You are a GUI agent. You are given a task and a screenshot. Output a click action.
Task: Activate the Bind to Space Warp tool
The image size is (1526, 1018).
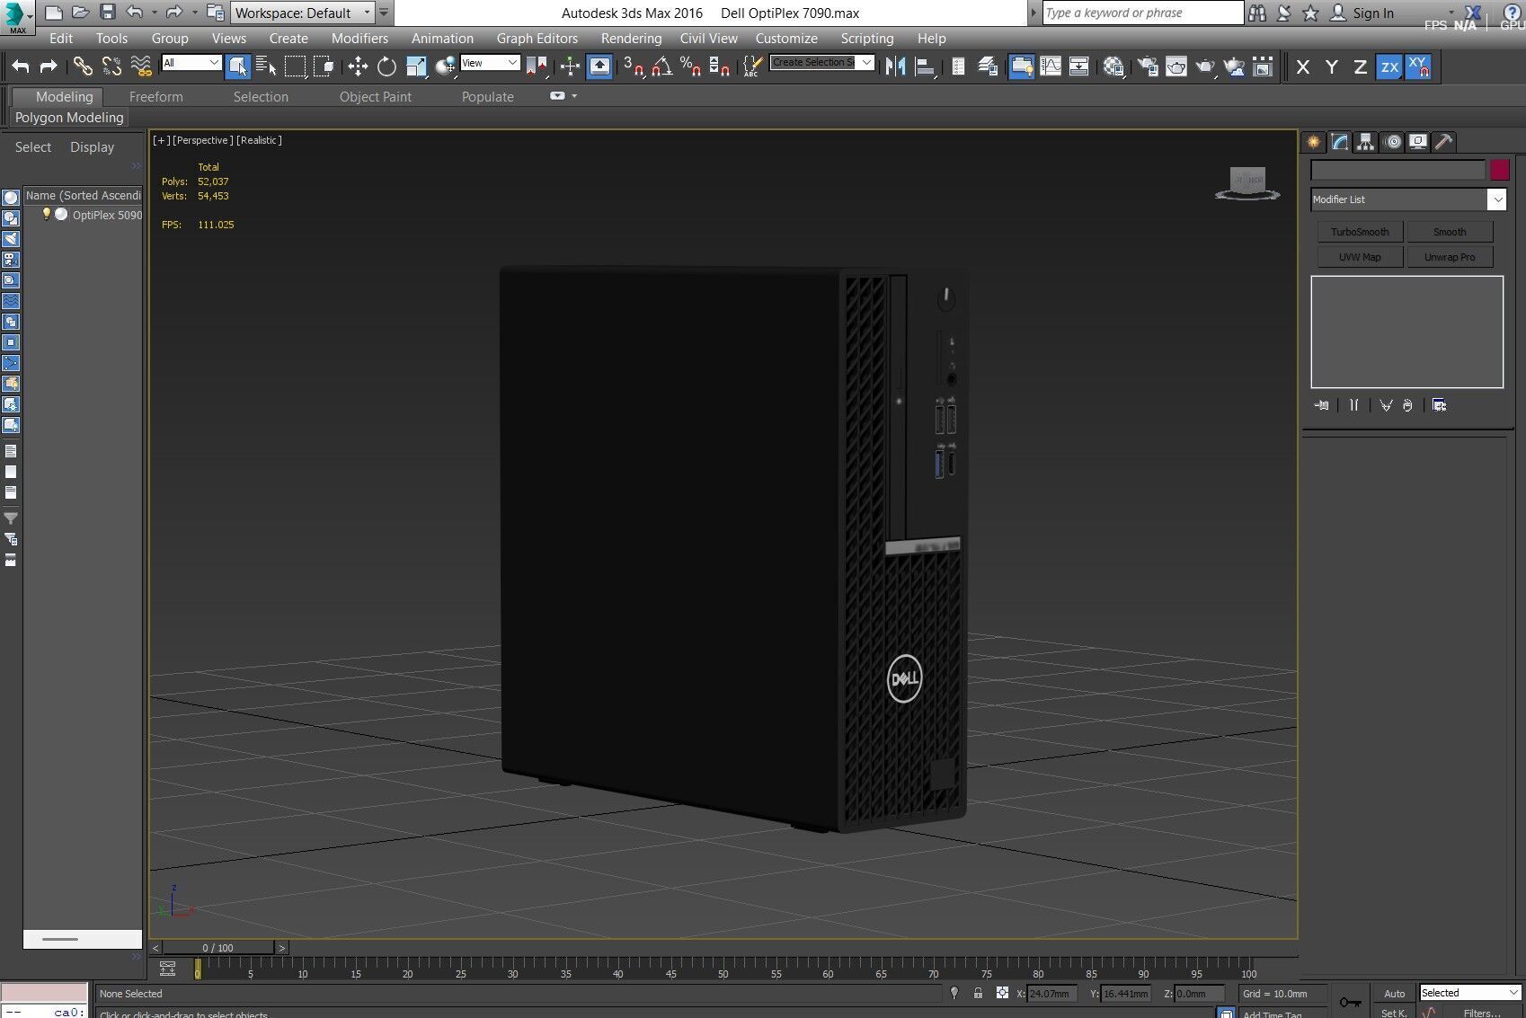141,66
